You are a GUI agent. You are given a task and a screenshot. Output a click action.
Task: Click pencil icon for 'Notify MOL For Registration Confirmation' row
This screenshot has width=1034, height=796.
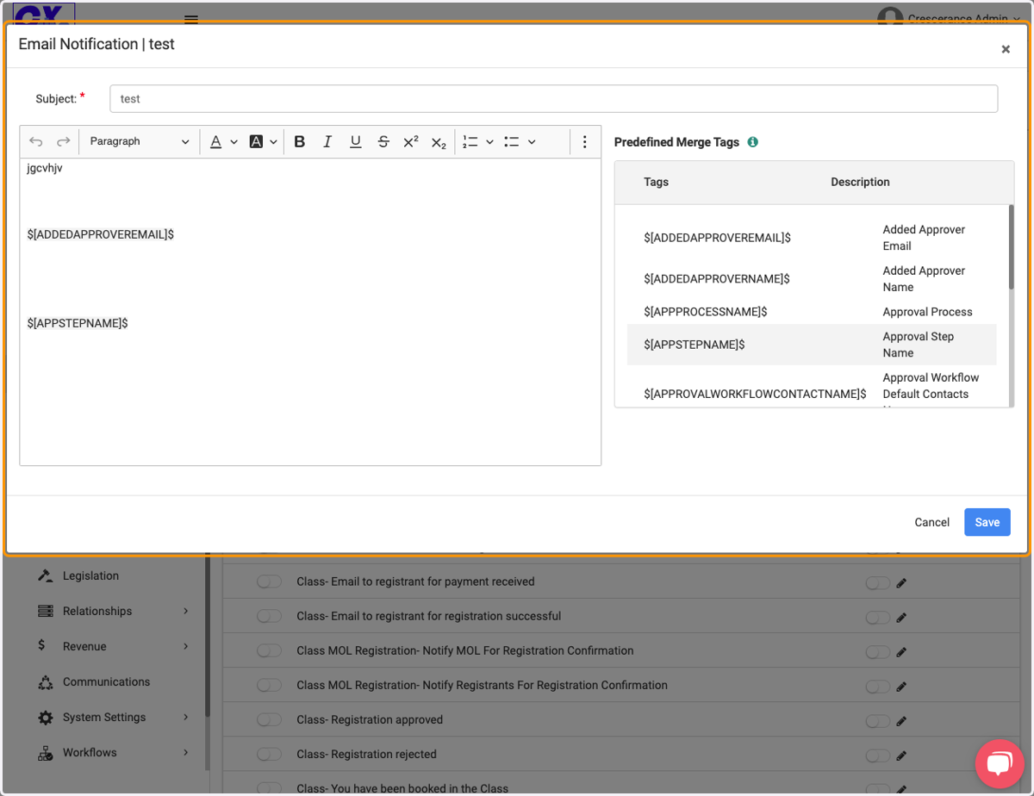tap(901, 652)
